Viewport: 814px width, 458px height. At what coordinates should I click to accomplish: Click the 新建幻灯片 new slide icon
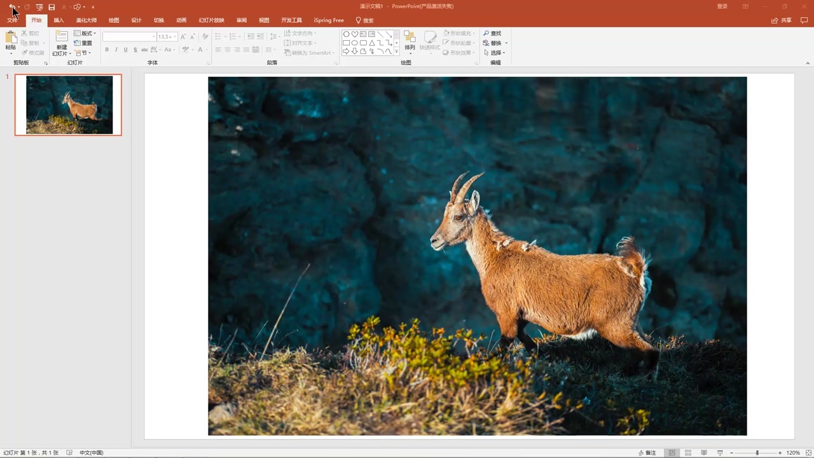61,38
